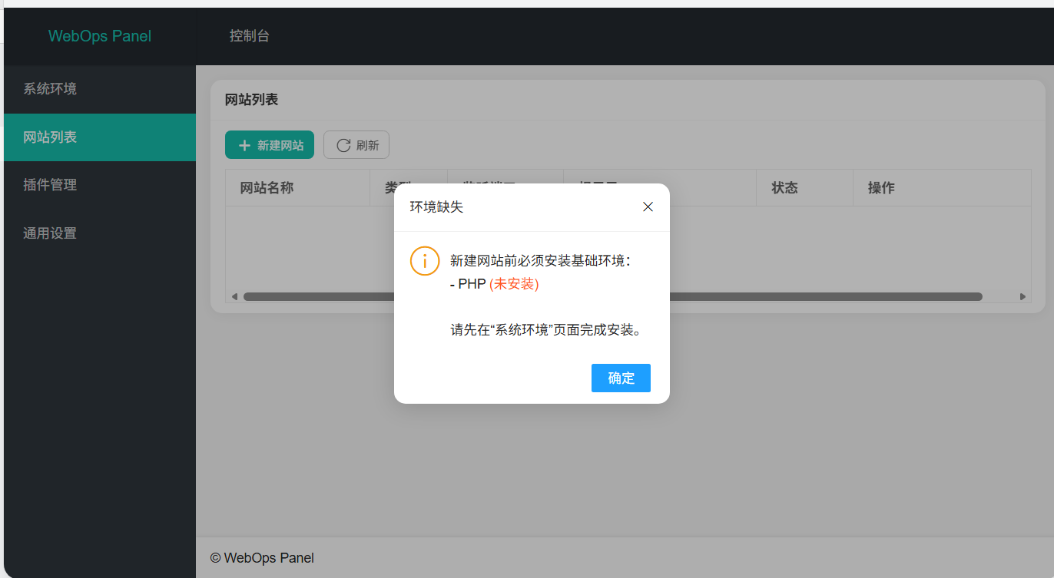
Task: Close the 环境缺失 dialog with X
Action: (648, 206)
